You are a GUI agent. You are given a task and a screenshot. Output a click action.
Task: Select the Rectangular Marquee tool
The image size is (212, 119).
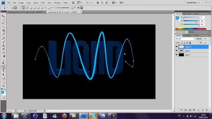[3, 20]
